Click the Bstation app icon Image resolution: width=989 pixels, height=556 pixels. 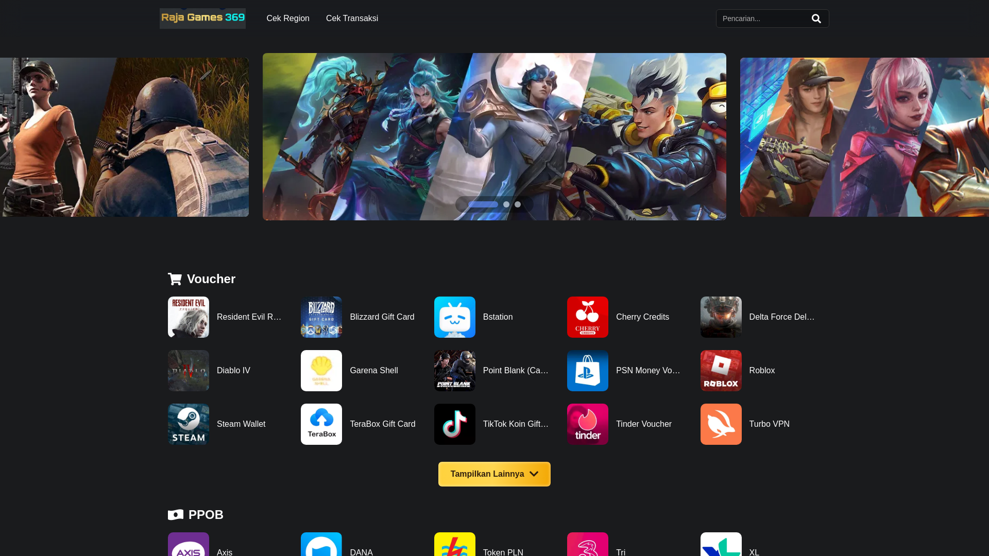[x=454, y=317]
